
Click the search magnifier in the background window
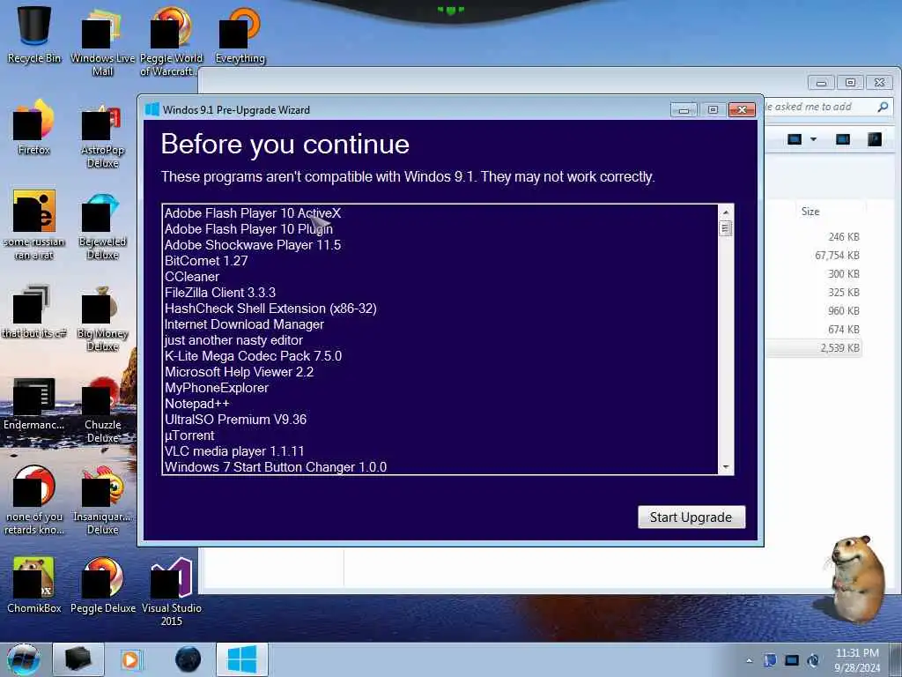883,107
